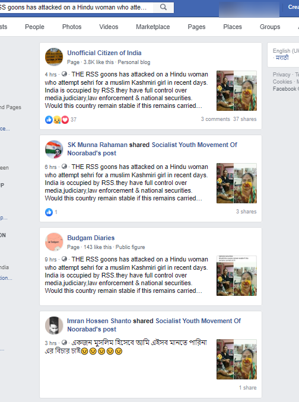Click the like reaction icon on second post
The height and width of the screenshot is (402, 299).
click(x=49, y=212)
